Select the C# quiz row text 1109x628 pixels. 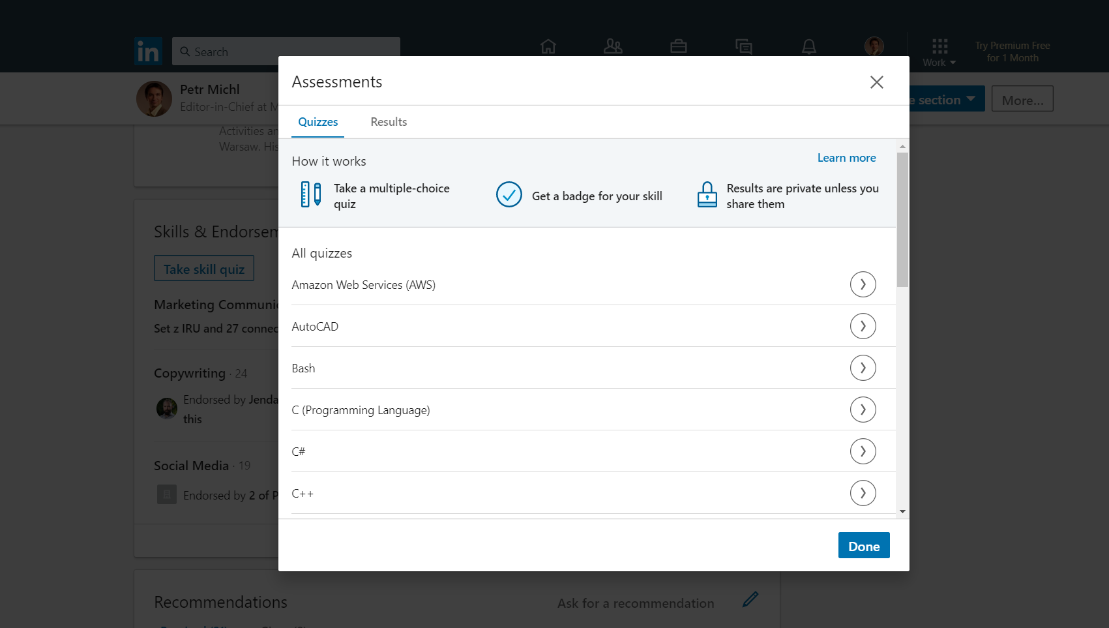tap(299, 452)
